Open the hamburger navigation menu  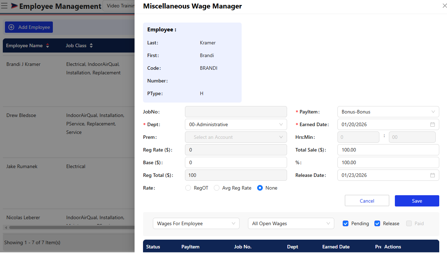point(5,6)
